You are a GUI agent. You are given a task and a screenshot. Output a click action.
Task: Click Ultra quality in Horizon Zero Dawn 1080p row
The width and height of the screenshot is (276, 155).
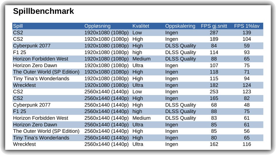138,65
